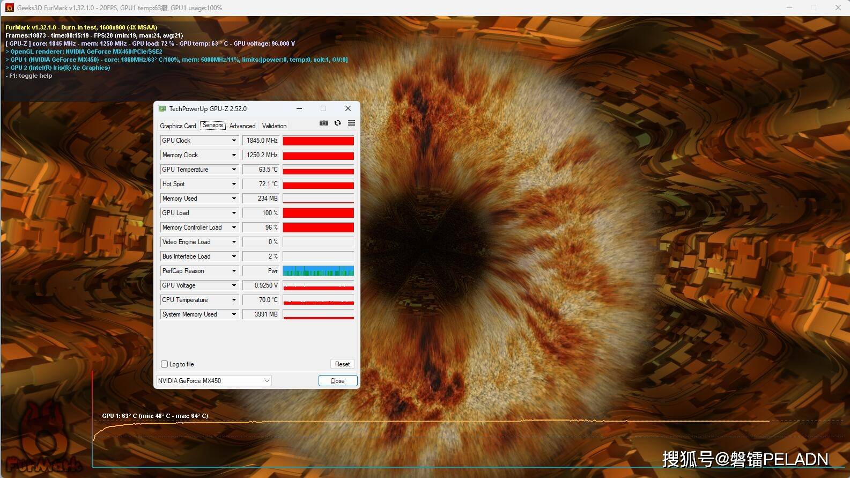Click the Intel Iris Xe Graphics line
Screen dimensions: 850x478
(x=58, y=68)
